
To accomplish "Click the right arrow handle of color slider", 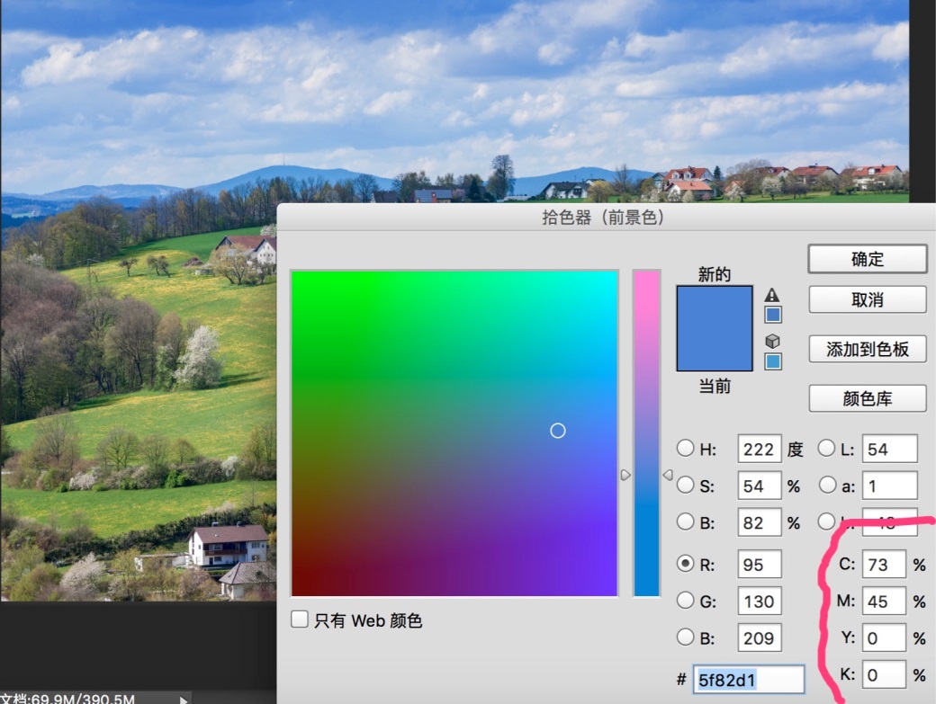I will click(668, 475).
